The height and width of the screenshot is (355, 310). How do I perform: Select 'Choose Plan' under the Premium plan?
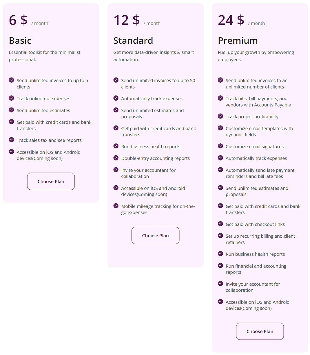[x=260, y=331]
